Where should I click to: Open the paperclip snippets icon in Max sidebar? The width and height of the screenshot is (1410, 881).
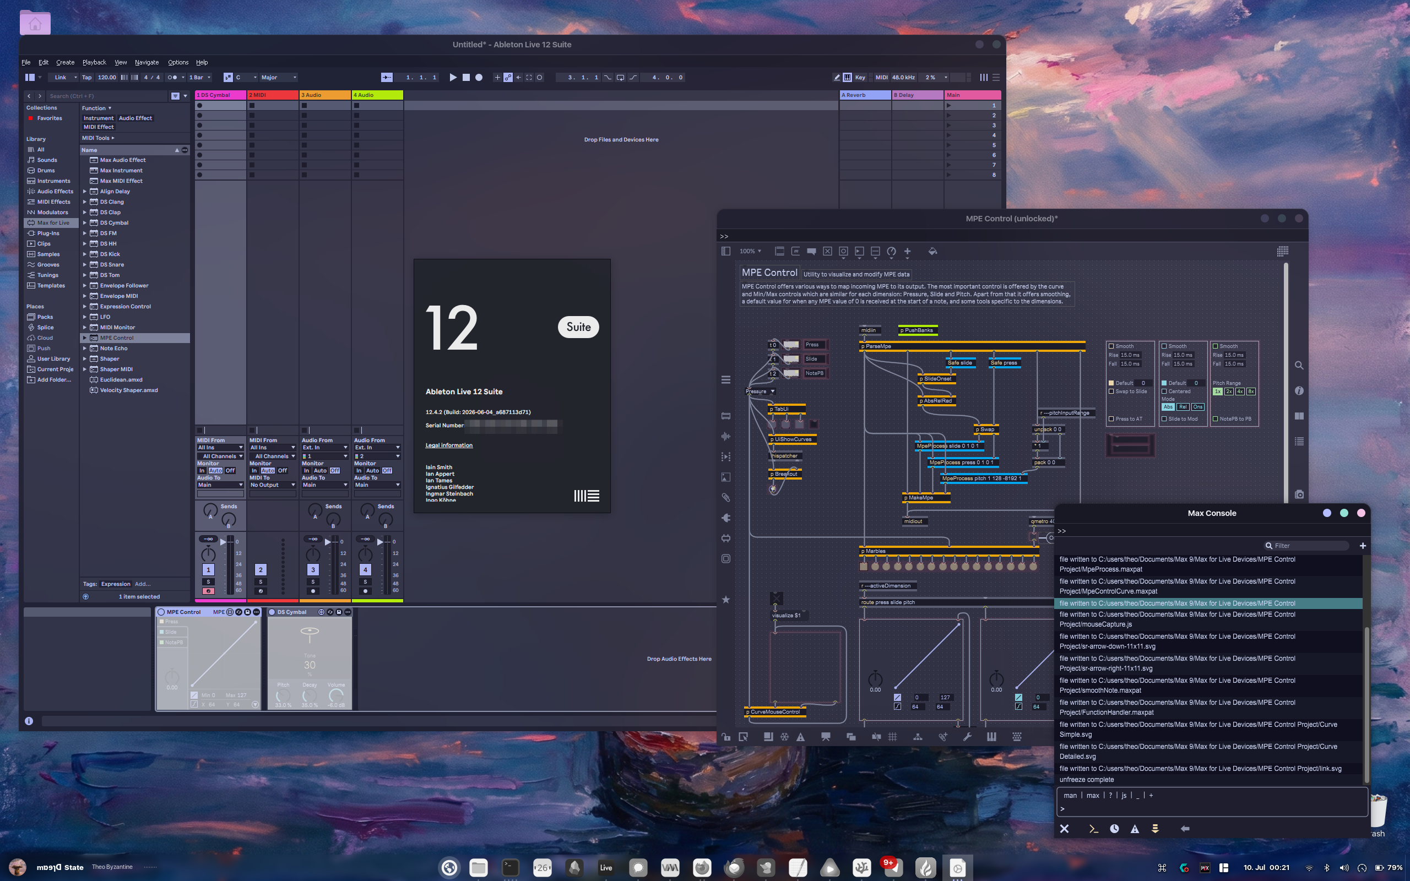coord(726,498)
